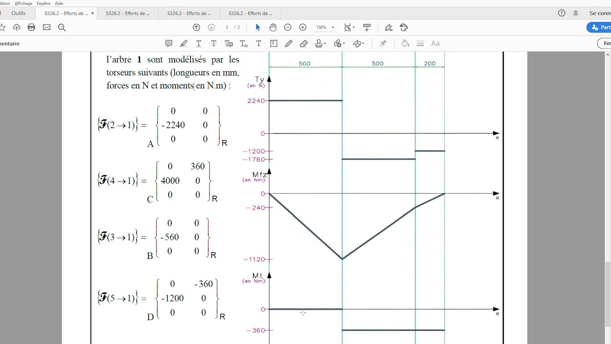611x344 pixels.
Task: Switch to the second S326.2 document tab
Action: coord(127,13)
